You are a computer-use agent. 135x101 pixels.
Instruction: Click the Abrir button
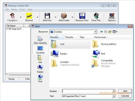pos(125,91)
